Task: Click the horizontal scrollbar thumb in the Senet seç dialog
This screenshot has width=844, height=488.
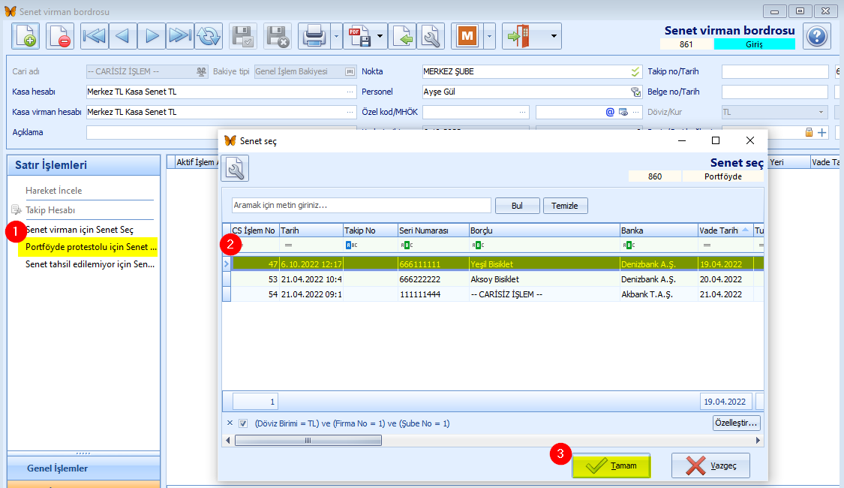Action: (308, 441)
